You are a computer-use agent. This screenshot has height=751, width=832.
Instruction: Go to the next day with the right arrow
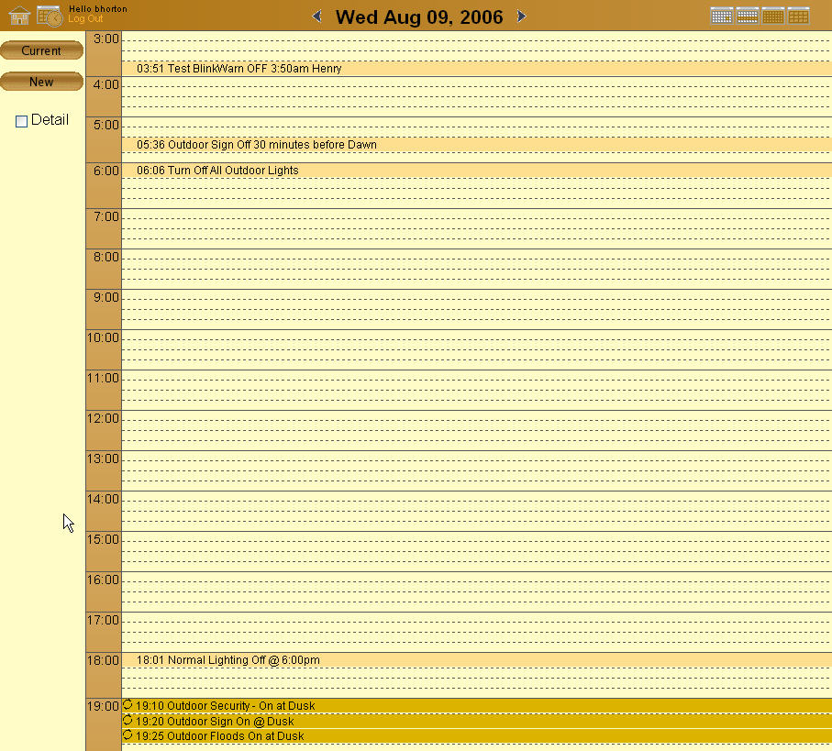[521, 16]
